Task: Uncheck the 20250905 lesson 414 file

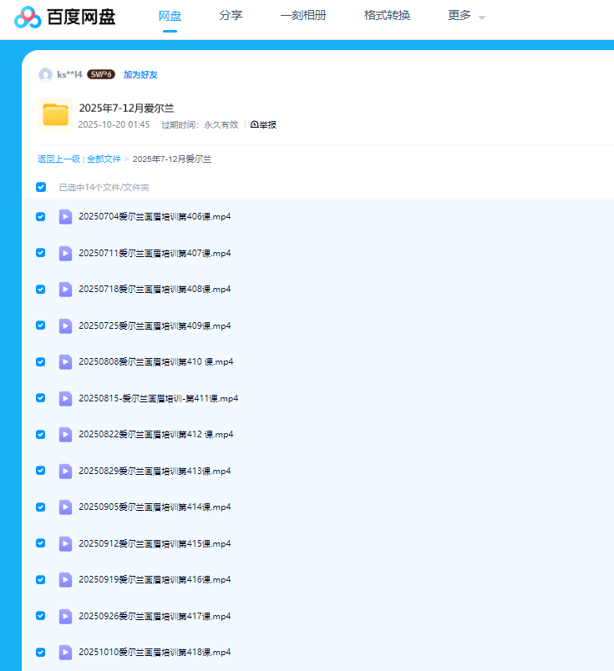Action: (41, 507)
